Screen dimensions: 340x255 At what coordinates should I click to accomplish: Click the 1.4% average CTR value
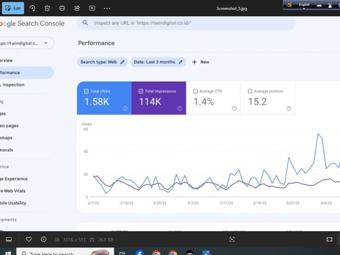pyautogui.click(x=204, y=102)
